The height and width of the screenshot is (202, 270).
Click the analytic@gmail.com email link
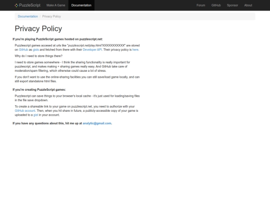tap(97, 123)
